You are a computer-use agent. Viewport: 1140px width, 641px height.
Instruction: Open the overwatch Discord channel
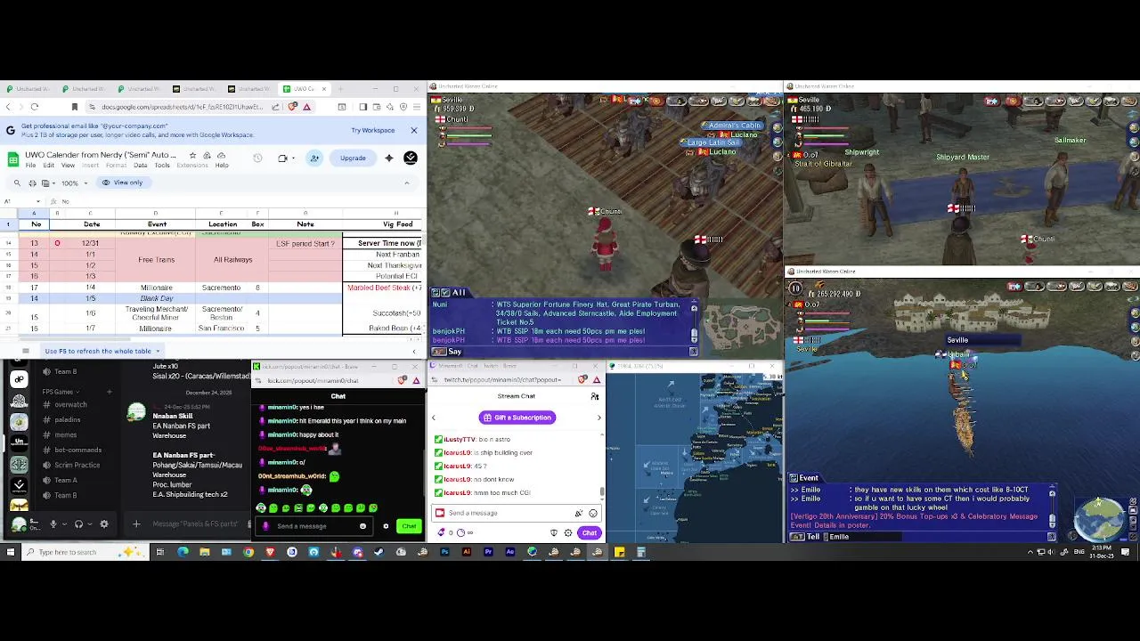[x=70, y=405]
